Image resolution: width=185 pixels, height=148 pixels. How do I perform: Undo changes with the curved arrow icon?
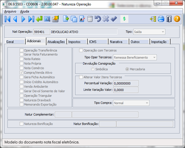[98, 19]
